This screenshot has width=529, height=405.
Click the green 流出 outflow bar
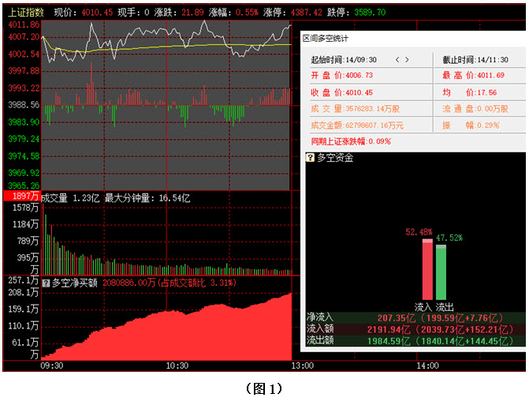[441, 272]
